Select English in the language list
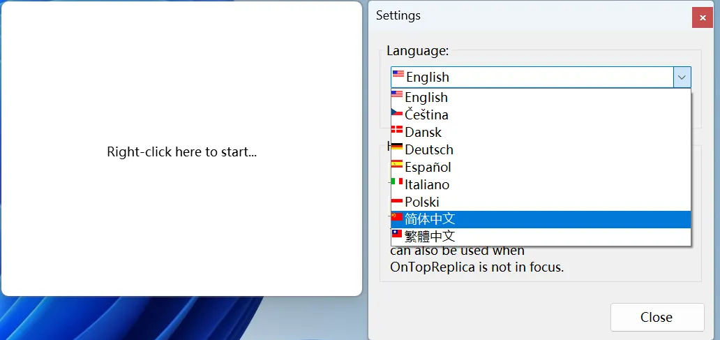The width and height of the screenshot is (720, 340). point(541,98)
